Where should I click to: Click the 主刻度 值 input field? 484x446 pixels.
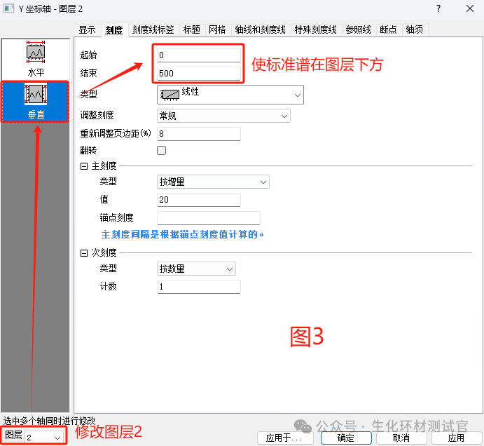[x=199, y=200]
